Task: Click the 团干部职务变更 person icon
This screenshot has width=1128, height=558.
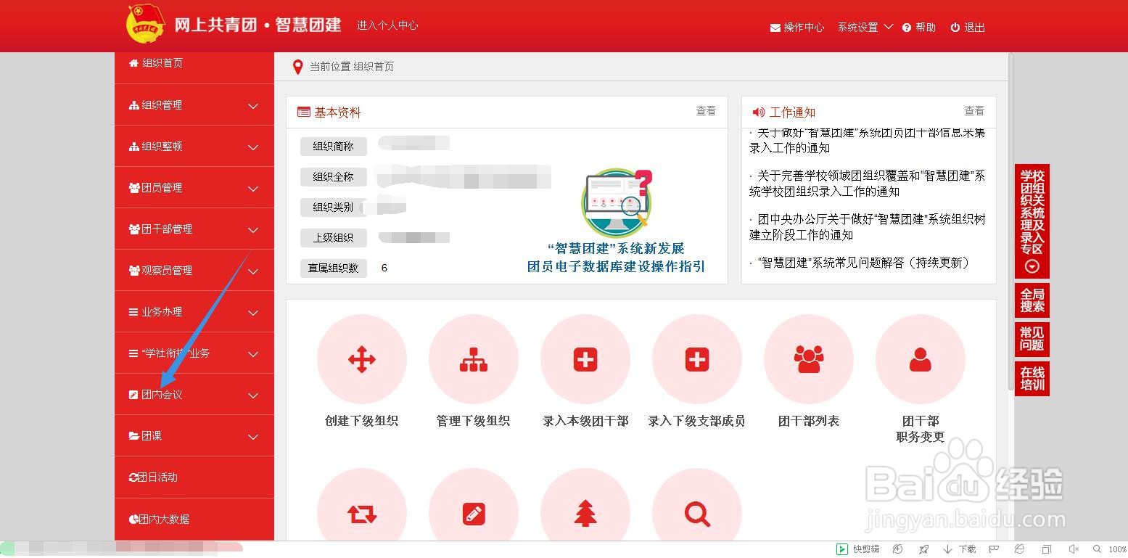Action: click(920, 358)
